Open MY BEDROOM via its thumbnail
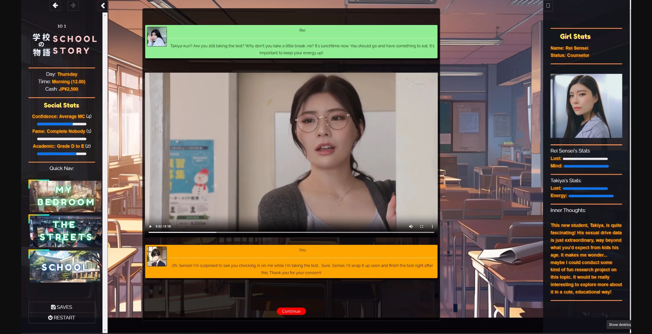 pos(65,196)
